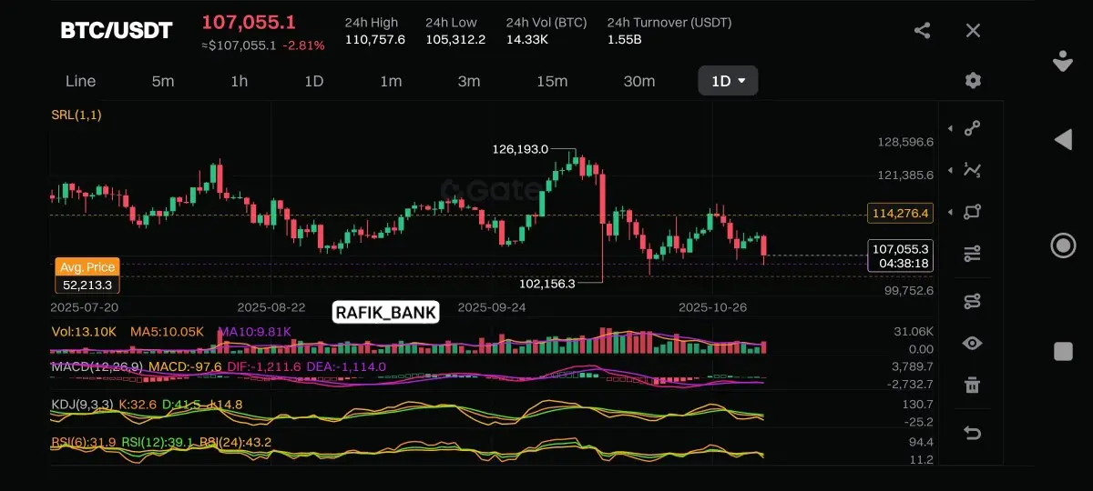Tap the Vol:13.10K indicator label
The height and width of the screenshot is (491, 1093).
pyautogui.click(x=84, y=331)
